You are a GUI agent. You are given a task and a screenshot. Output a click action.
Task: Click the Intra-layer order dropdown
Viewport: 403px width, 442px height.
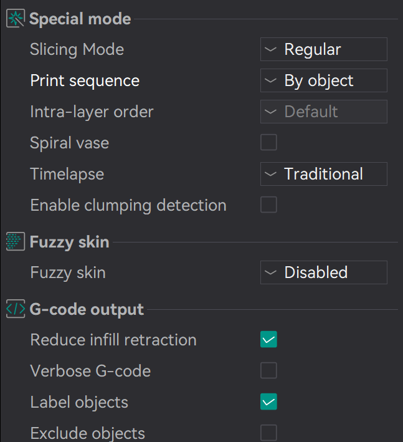(x=323, y=112)
